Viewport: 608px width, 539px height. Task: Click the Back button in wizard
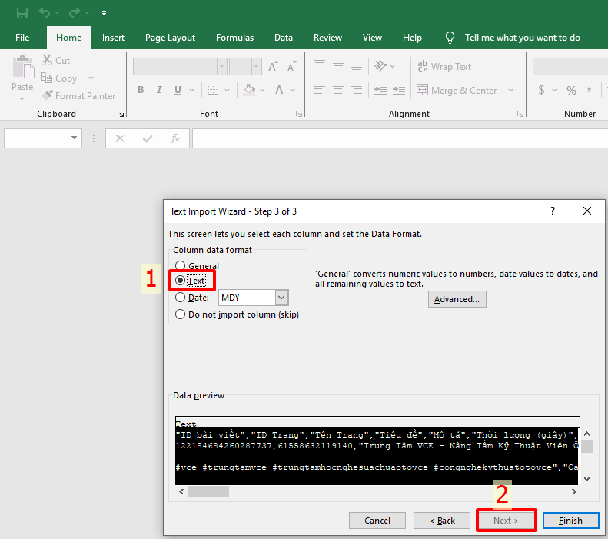click(x=442, y=521)
